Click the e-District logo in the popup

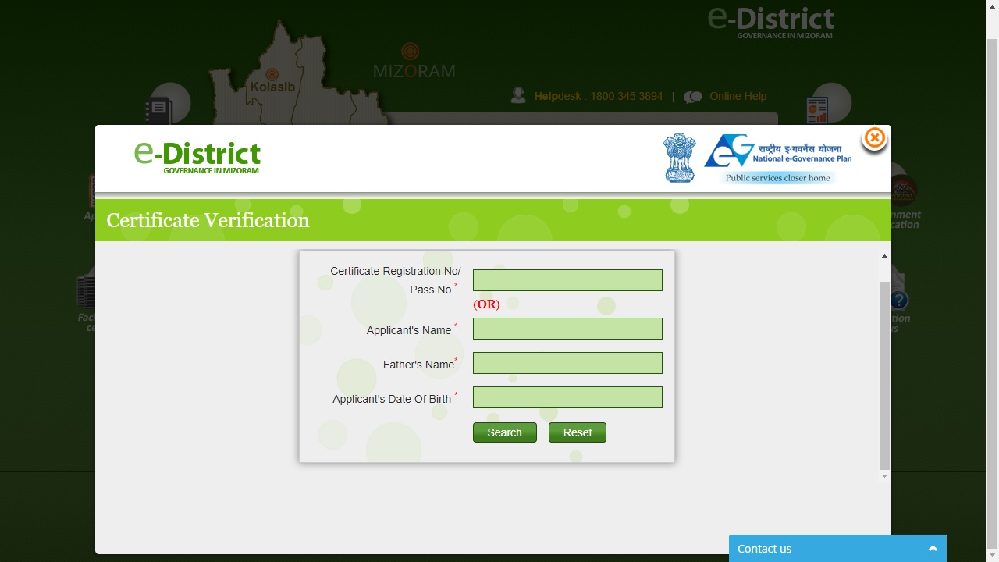point(197,156)
